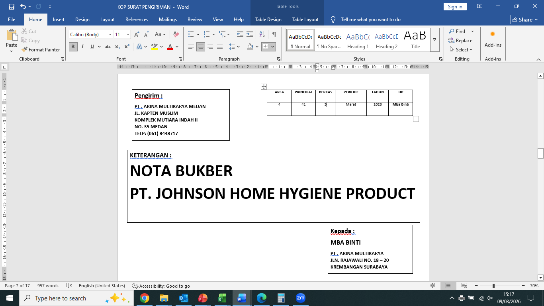
Task: Increase font size with Grow Font
Action: click(x=137, y=35)
